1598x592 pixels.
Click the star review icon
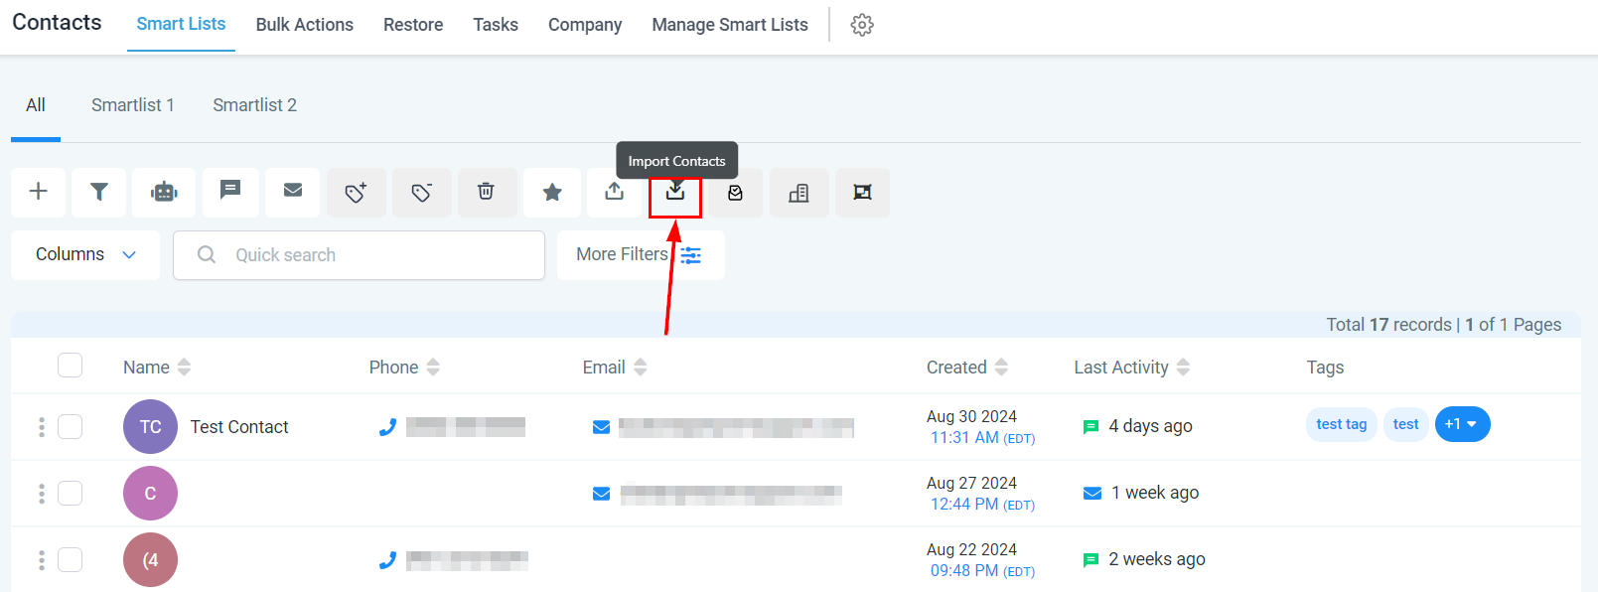(x=552, y=193)
